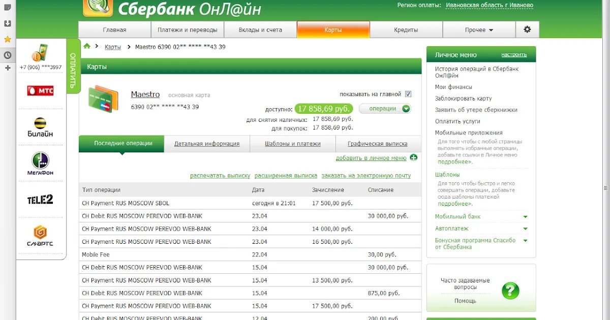Select the TELE2 operator logo
The image size is (610, 320).
pyautogui.click(x=40, y=200)
